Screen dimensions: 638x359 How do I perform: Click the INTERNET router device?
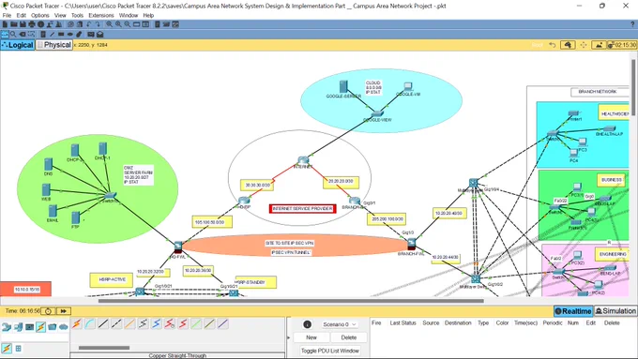click(303, 160)
